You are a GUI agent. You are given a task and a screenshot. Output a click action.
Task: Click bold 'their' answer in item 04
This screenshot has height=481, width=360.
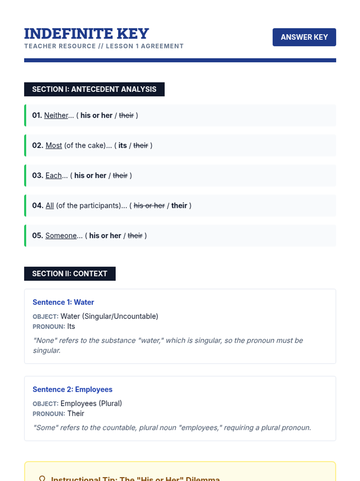179,206
